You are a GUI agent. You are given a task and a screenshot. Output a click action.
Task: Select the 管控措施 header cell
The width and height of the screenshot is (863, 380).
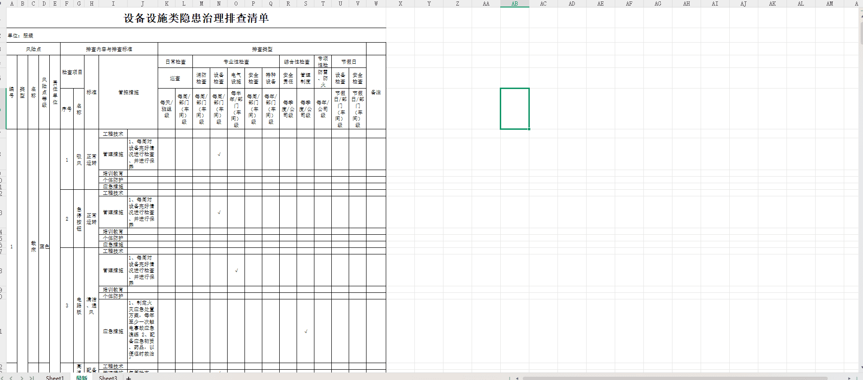128,92
